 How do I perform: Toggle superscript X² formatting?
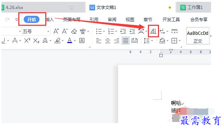[27, 41]
